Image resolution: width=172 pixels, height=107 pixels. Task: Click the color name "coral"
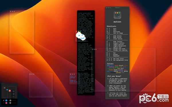pos(116,66)
